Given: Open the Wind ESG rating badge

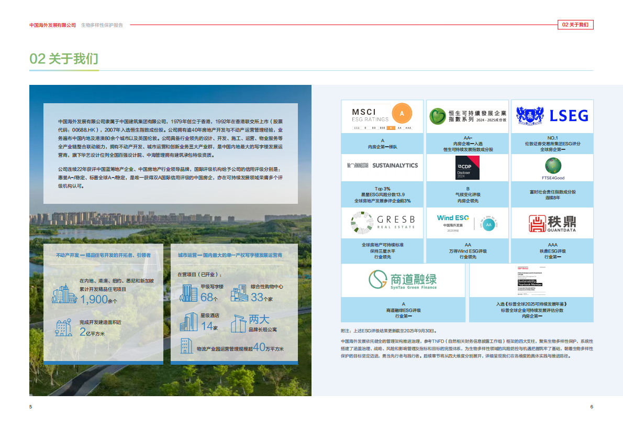Looking at the screenshot, I should (468, 222).
